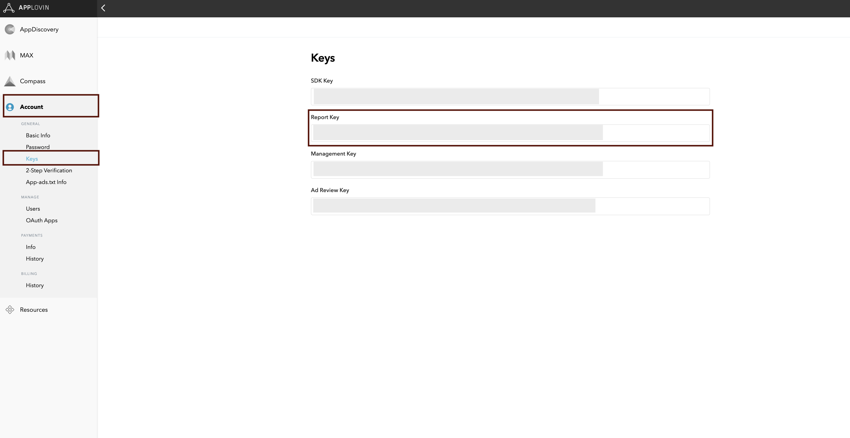
Task: Click the MAX product icon
Action: (10, 55)
